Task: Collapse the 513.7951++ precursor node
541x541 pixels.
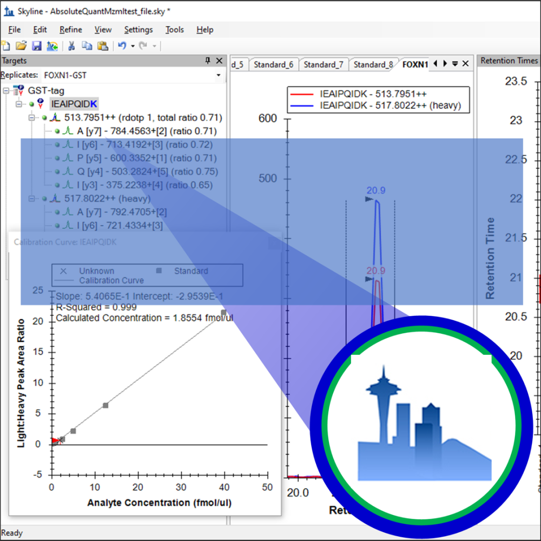Action: [31, 117]
